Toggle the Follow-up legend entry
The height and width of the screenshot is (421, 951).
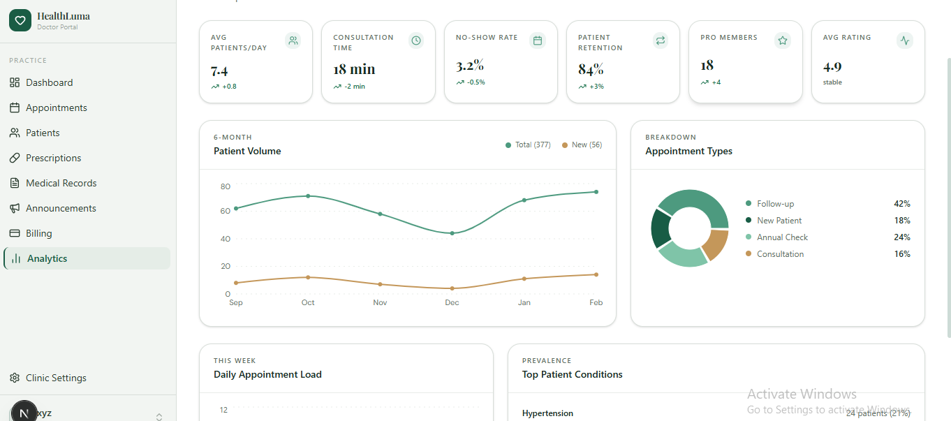[775, 204]
